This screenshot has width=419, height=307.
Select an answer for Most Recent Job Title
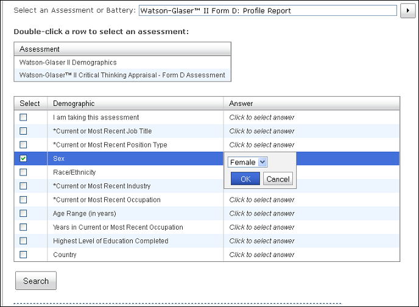262,131
